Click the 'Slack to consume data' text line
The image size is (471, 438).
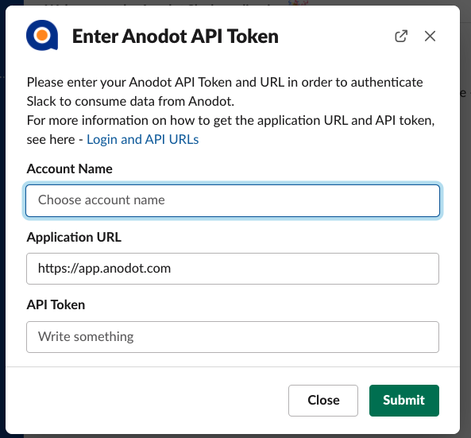point(130,101)
